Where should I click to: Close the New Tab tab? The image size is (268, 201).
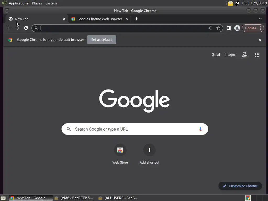pos(64,19)
